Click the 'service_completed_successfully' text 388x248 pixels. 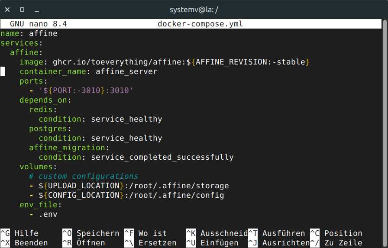pyautogui.click(x=162, y=157)
